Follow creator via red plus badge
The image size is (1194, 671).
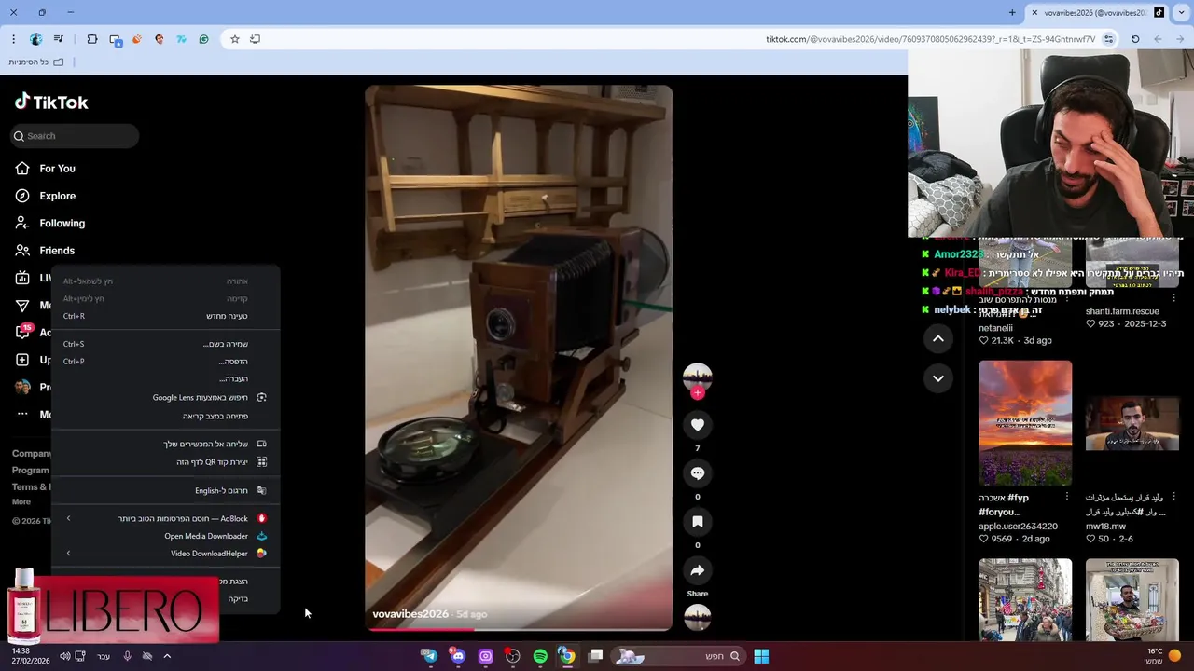pyautogui.click(x=697, y=393)
